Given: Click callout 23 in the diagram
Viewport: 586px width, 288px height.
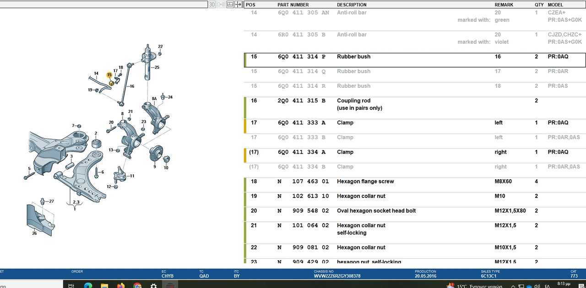Looking at the screenshot, I should (x=144, y=122).
